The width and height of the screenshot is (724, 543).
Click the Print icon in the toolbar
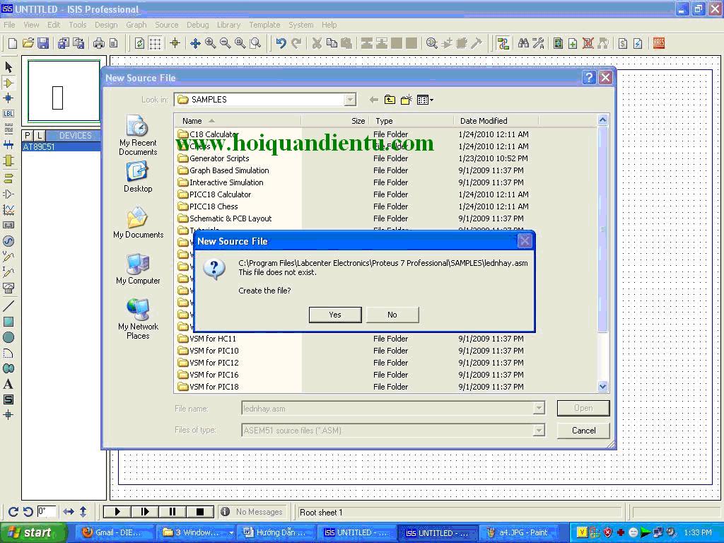tap(98, 43)
